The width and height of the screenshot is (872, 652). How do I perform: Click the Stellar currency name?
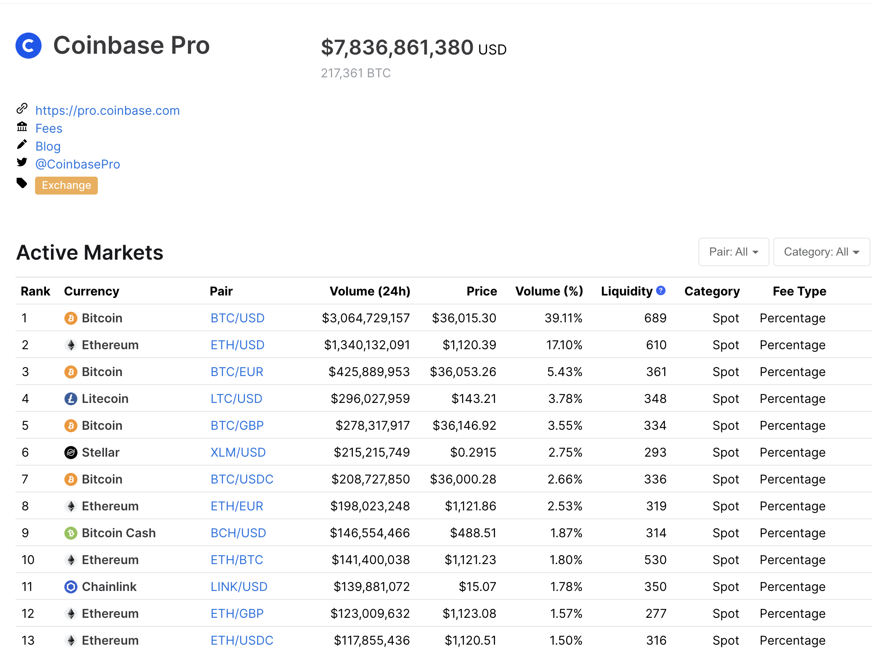tap(101, 453)
